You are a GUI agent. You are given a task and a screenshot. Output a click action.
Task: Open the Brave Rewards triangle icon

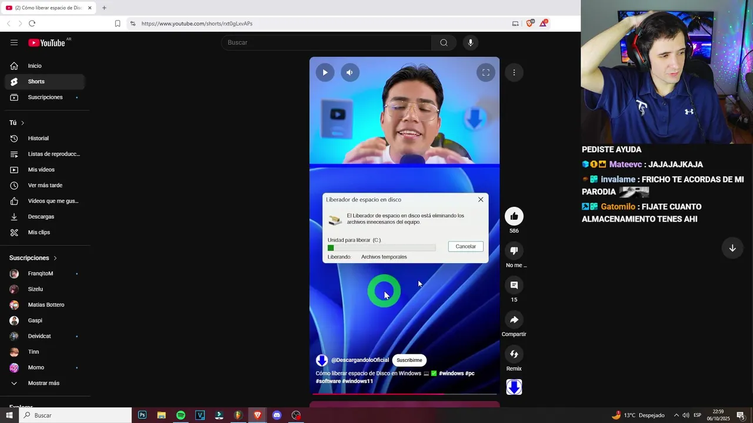pos(544,23)
